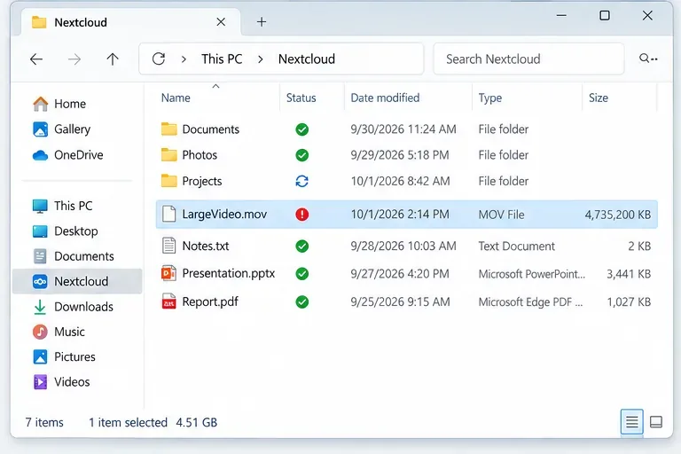Go up one folder level
681x454 pixels.
(113, 59)
